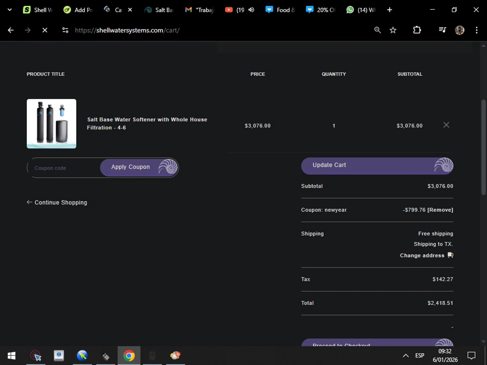The image size is (487, 365).
Task: Click the PRODUCT TITLE column header
Action: tap(45, 74)
